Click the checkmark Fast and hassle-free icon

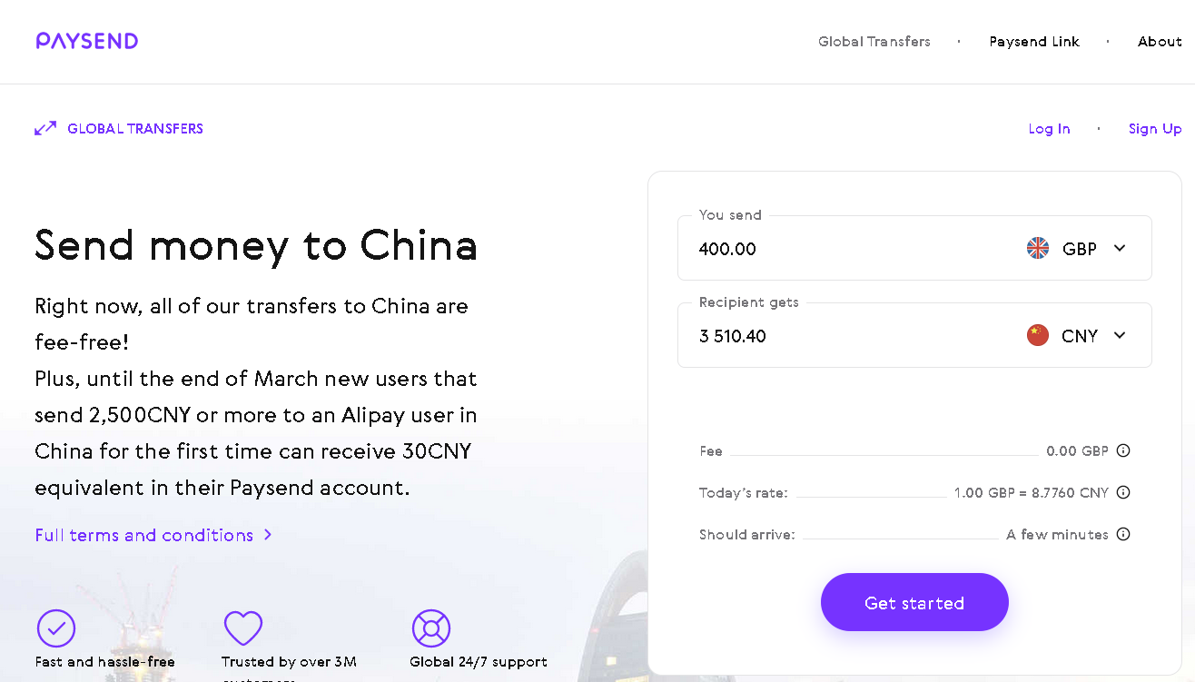[56, 628]
